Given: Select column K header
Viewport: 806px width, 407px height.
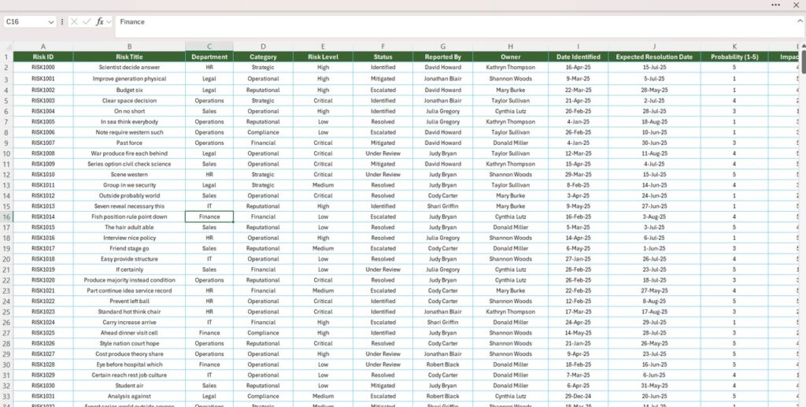Looking at the screenshot, I should (x=734, y=46).
